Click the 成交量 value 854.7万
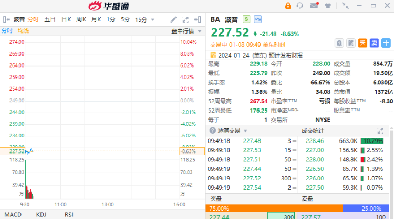The height and width of the screenshot is (219, 394). [x=382, y=64]
